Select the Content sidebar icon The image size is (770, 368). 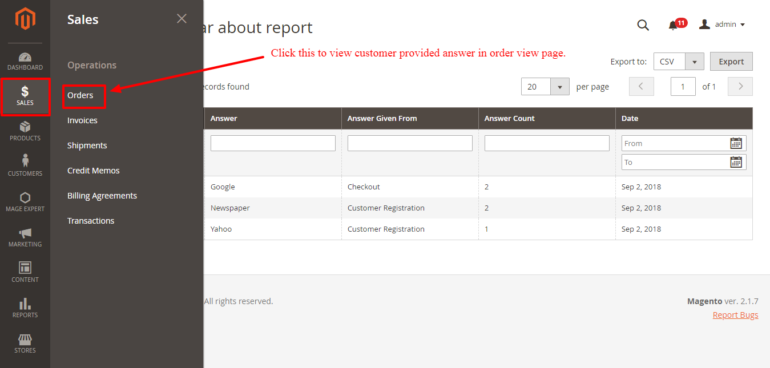coord(25,272)
